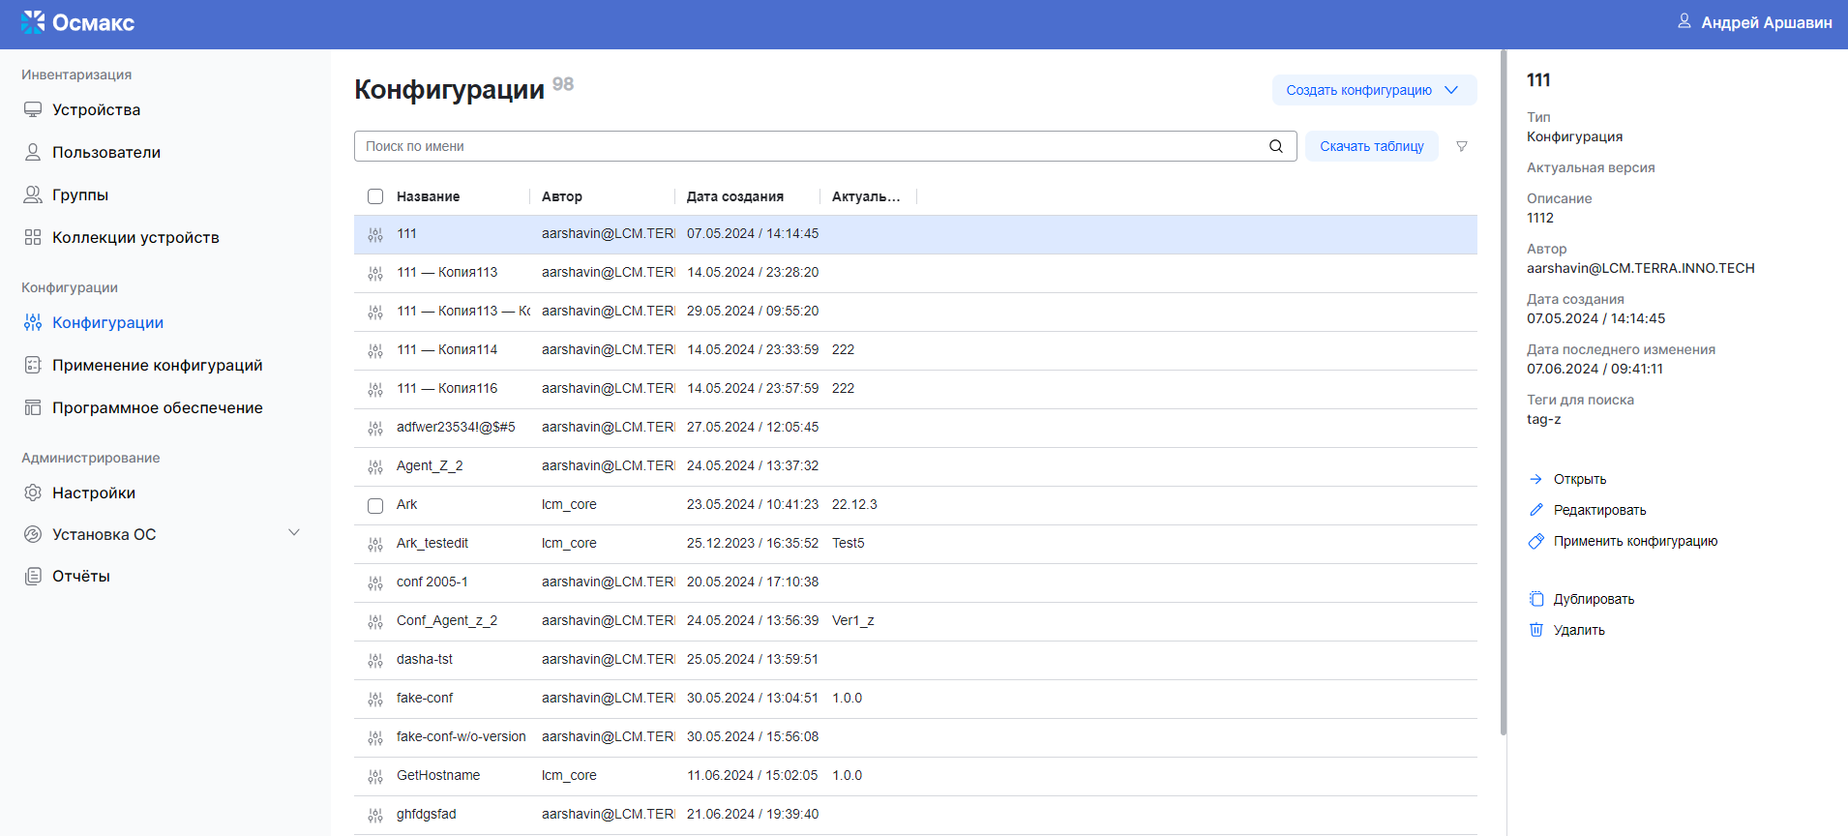This screenshot has height=836, width=1848.
Task: Click the search magnifier icon
Action: coord(1276,146)
